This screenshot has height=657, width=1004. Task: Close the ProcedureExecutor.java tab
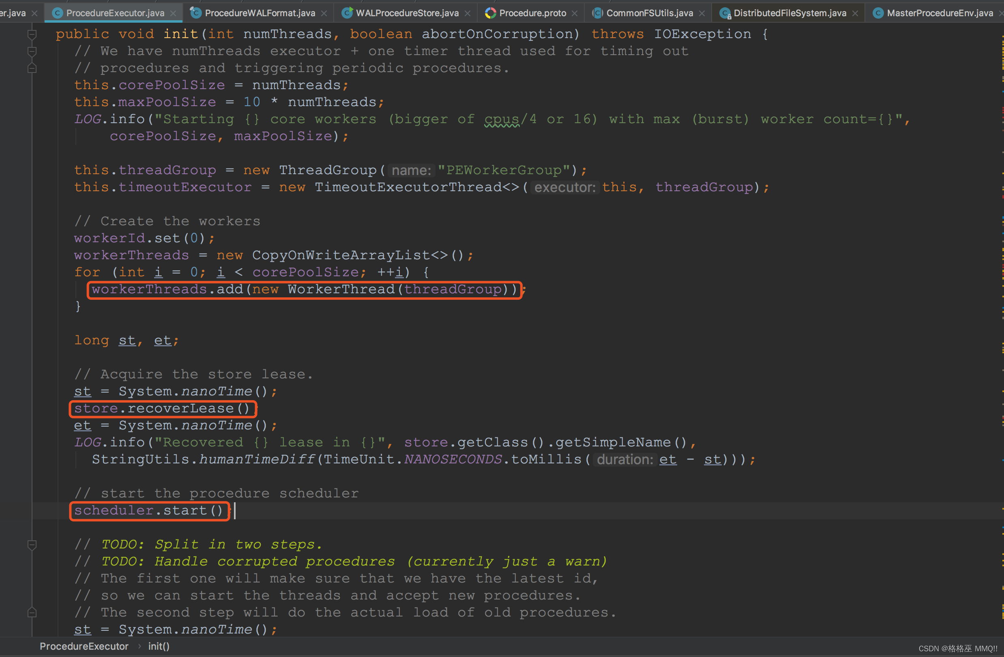click(x=173, y=13)
